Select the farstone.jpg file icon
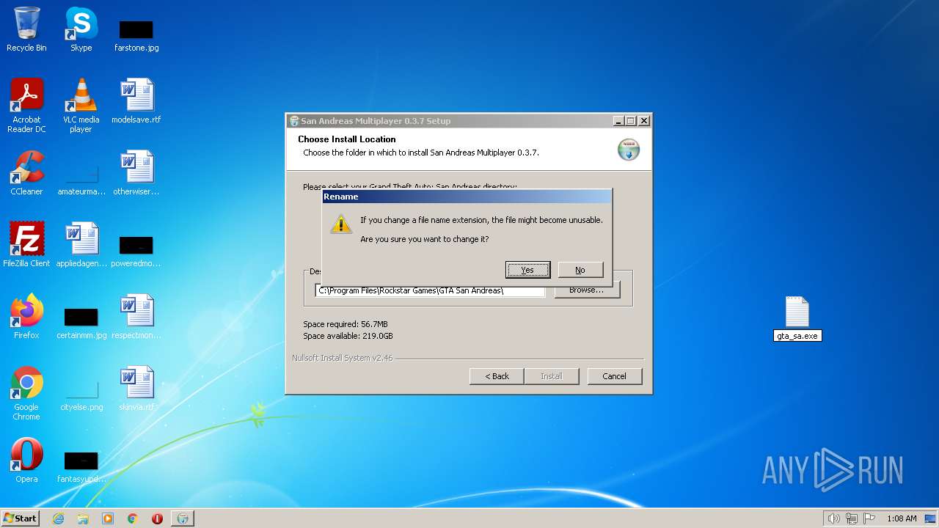The width and height of the screenshot is (939, 528). click(136, 34)
